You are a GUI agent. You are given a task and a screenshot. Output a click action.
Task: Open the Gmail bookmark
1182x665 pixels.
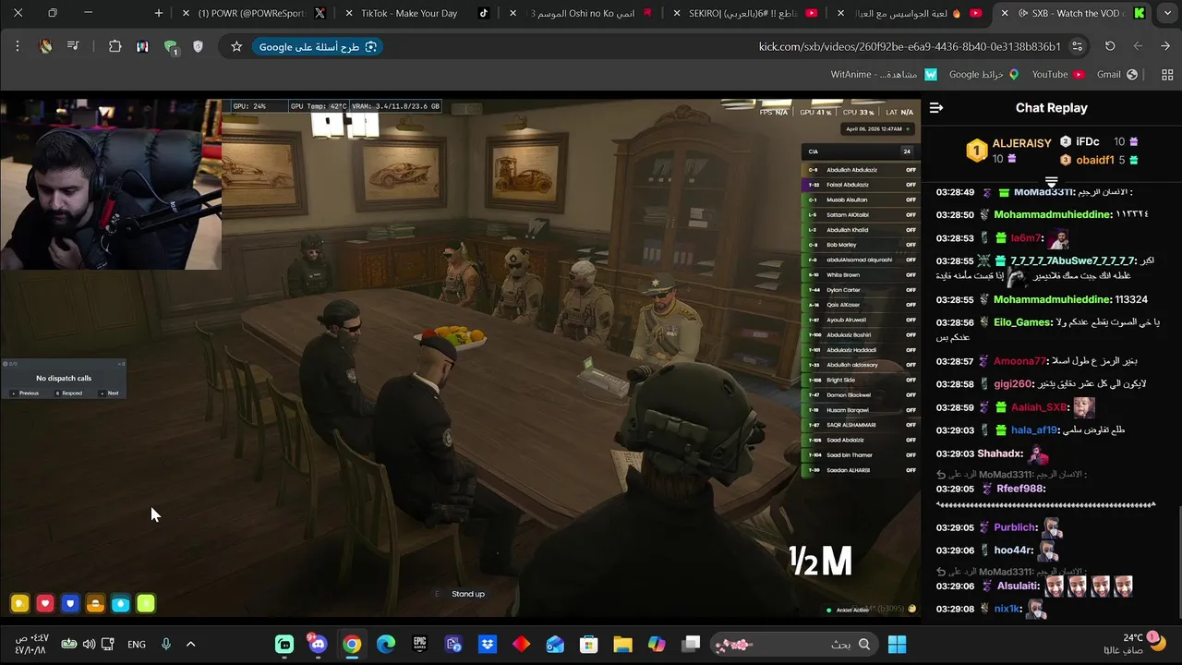tap(1117, 75)
